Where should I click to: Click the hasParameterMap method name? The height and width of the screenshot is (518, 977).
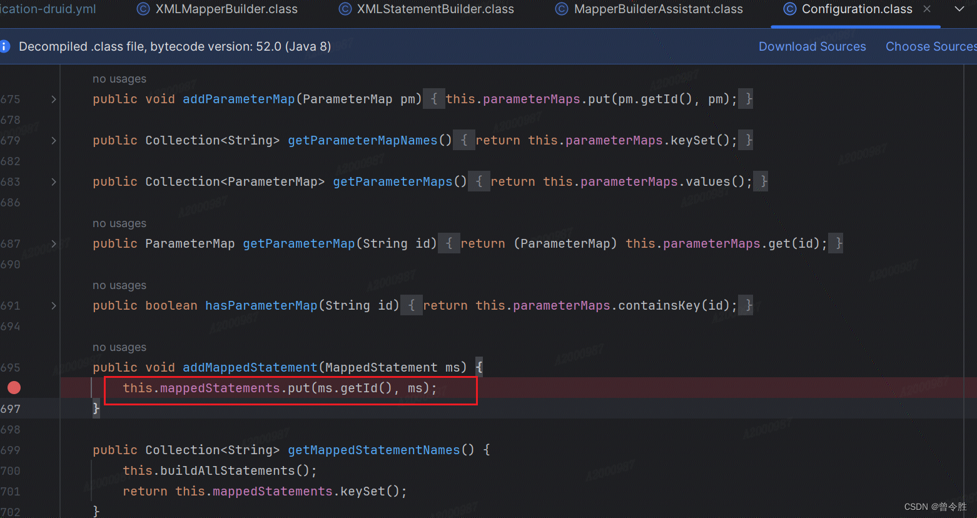click(x=261, y=305)
